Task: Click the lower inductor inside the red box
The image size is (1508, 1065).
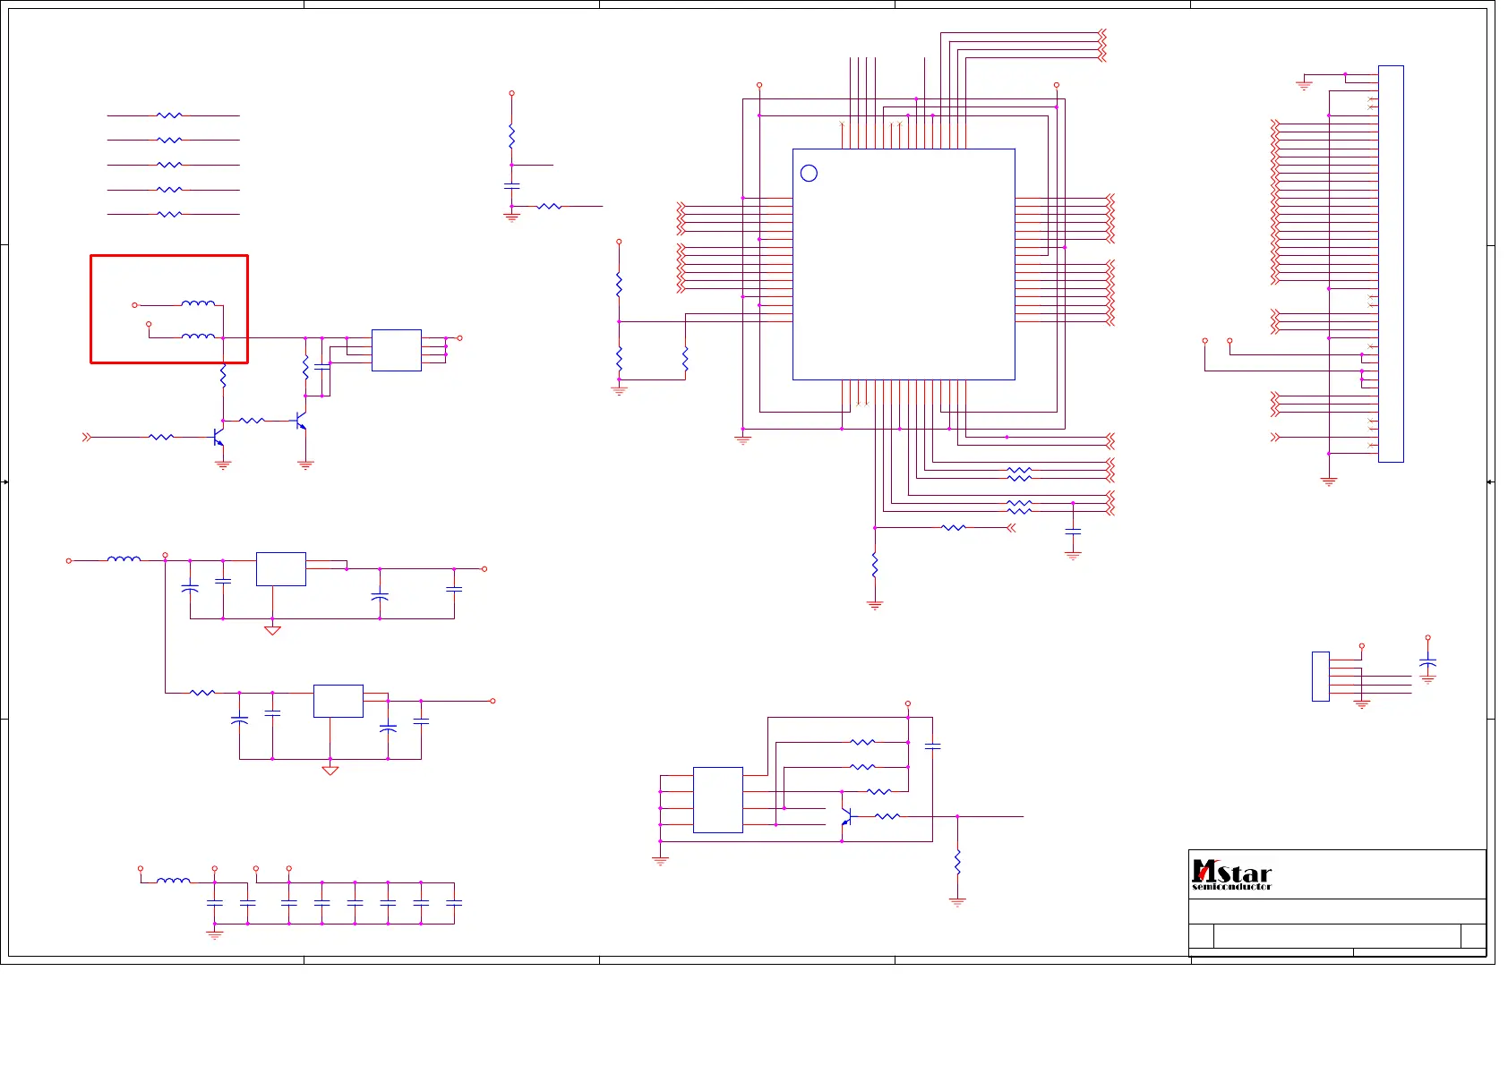Action: click(x=198, y=337)
